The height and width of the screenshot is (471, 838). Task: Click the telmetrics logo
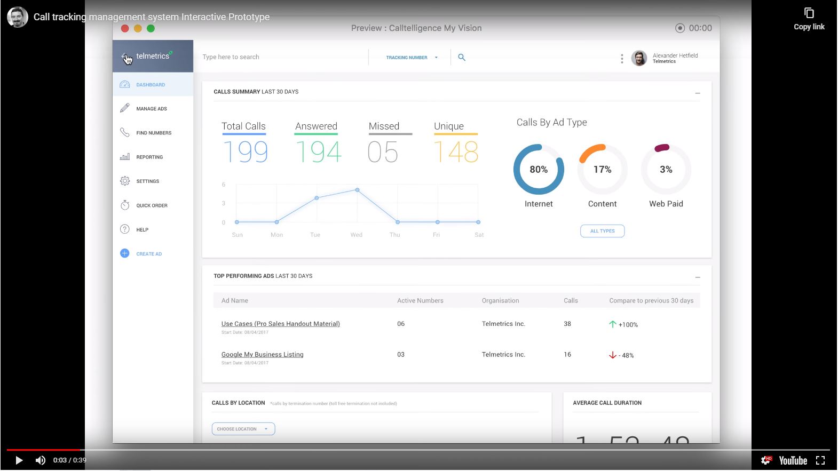click(154, 56)
